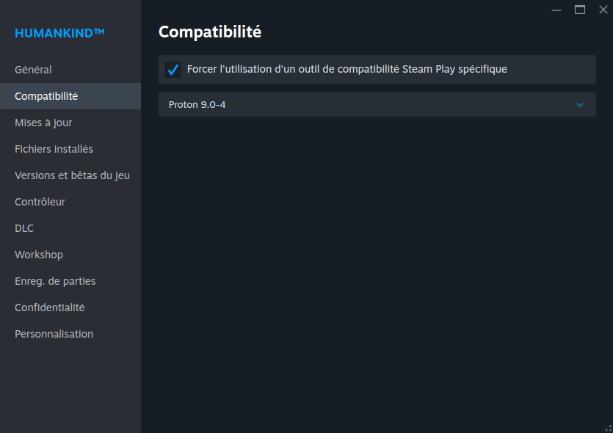Click the Compatibilité page heading
Image resolution: width=613 pixels, height=433 pixels.
210,32
